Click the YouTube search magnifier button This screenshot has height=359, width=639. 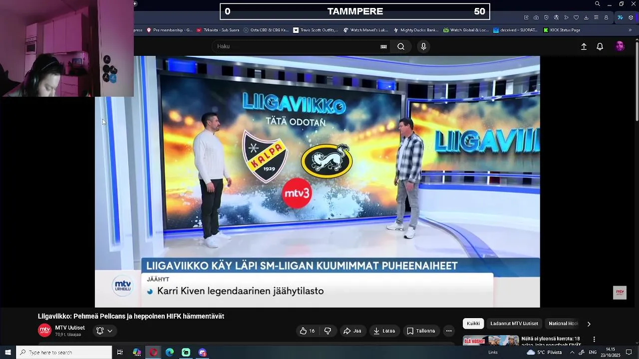pos(401,46)
